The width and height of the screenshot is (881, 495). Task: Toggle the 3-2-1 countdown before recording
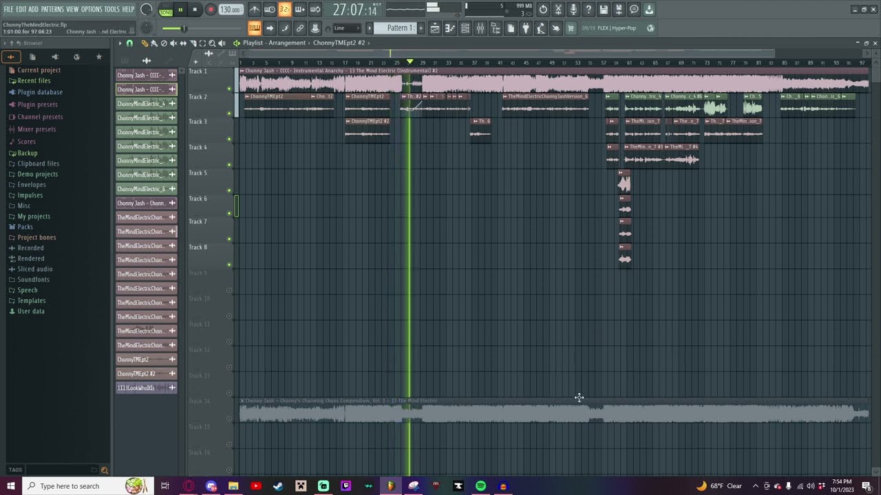coord(285,10)
